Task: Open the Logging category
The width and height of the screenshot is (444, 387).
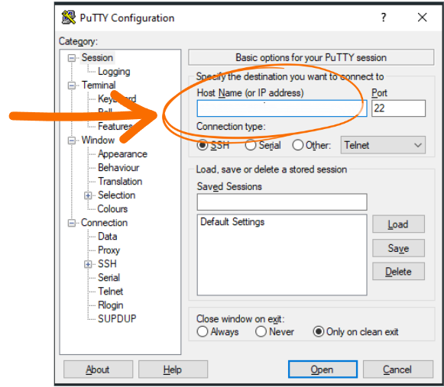Action: tap(114, 72)
